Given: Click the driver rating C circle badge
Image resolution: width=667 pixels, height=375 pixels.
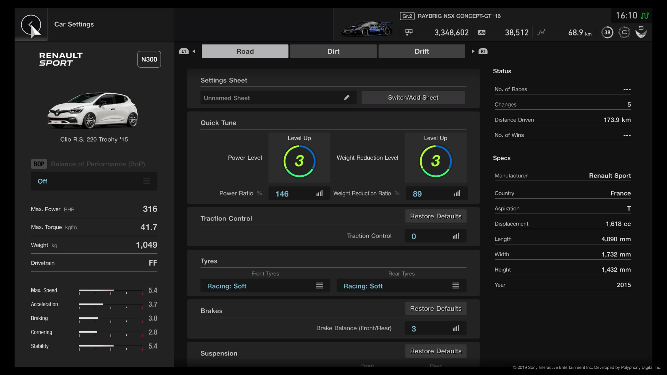Looking at the screenshot, I should point(624,33).
